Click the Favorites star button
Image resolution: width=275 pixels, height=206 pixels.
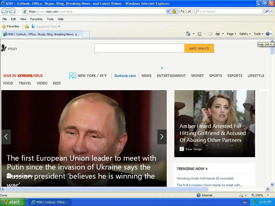coord(11,27)
